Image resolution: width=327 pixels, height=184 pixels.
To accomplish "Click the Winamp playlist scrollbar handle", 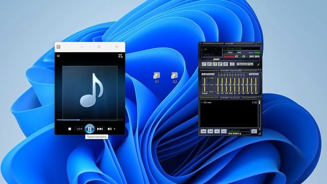I will [x=260, y=102].
